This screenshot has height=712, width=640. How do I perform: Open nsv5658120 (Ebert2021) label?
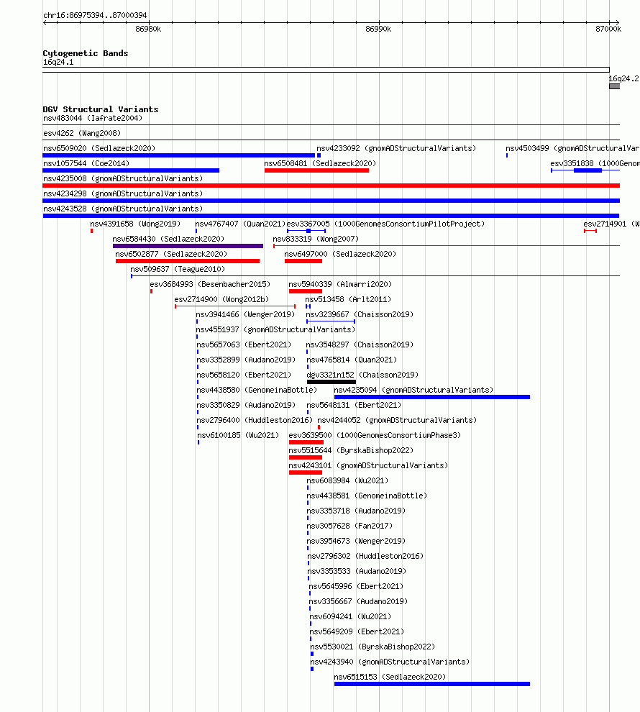244,375
